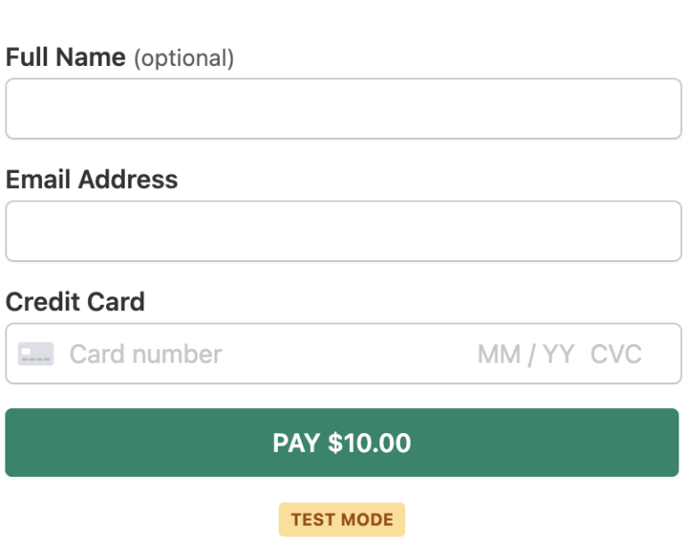Viewport: 684px width, 541px height.
Task: Click the Credit Card label
Action: [75, 301]
